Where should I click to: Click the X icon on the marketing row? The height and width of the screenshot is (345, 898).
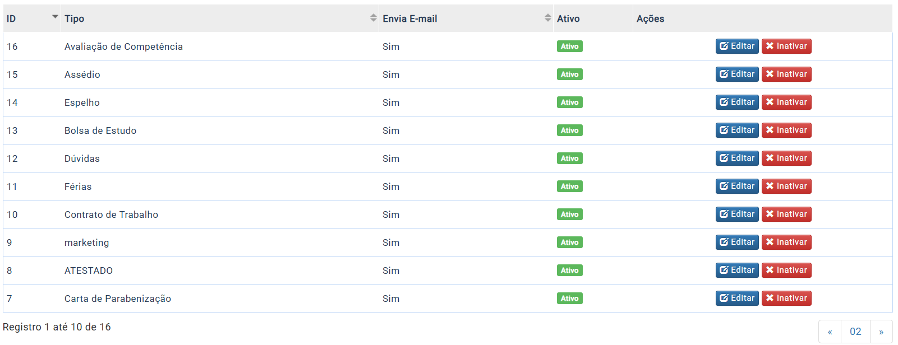[x=770, y=242]
